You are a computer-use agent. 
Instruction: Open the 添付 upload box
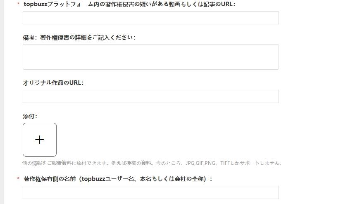pyautogui.click(x=40, y=140)
